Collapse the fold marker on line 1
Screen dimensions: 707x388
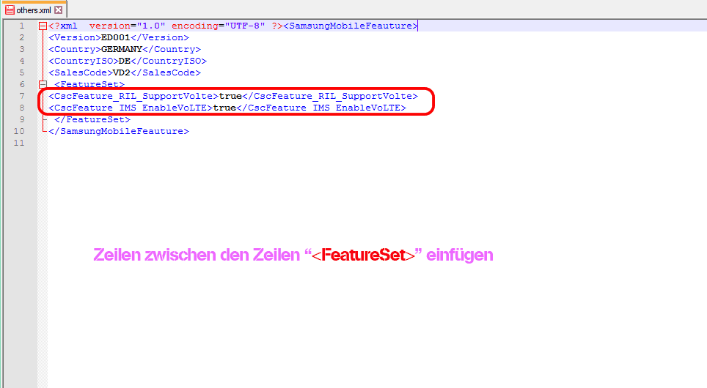(x=43, y=26)
